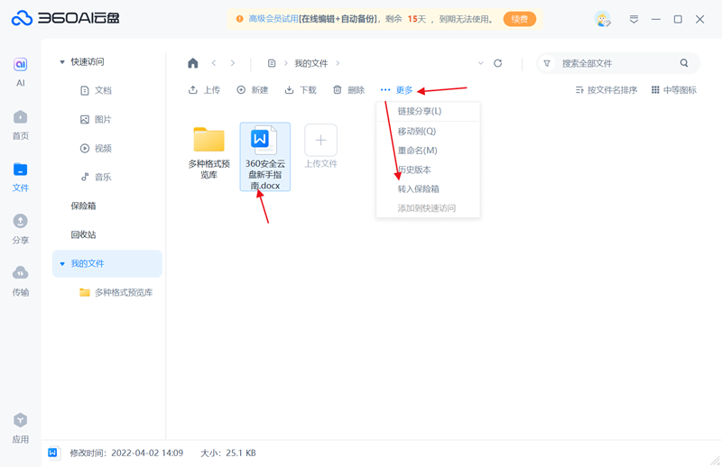The width and height of the screenshot is (722, 467).
Task: Open 视频 in quick access
Action: [96, 148]
